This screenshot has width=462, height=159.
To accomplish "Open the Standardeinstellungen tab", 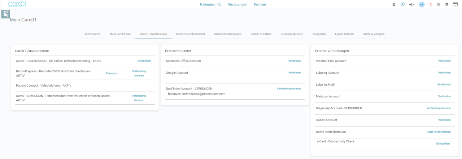I will [228, 34].
